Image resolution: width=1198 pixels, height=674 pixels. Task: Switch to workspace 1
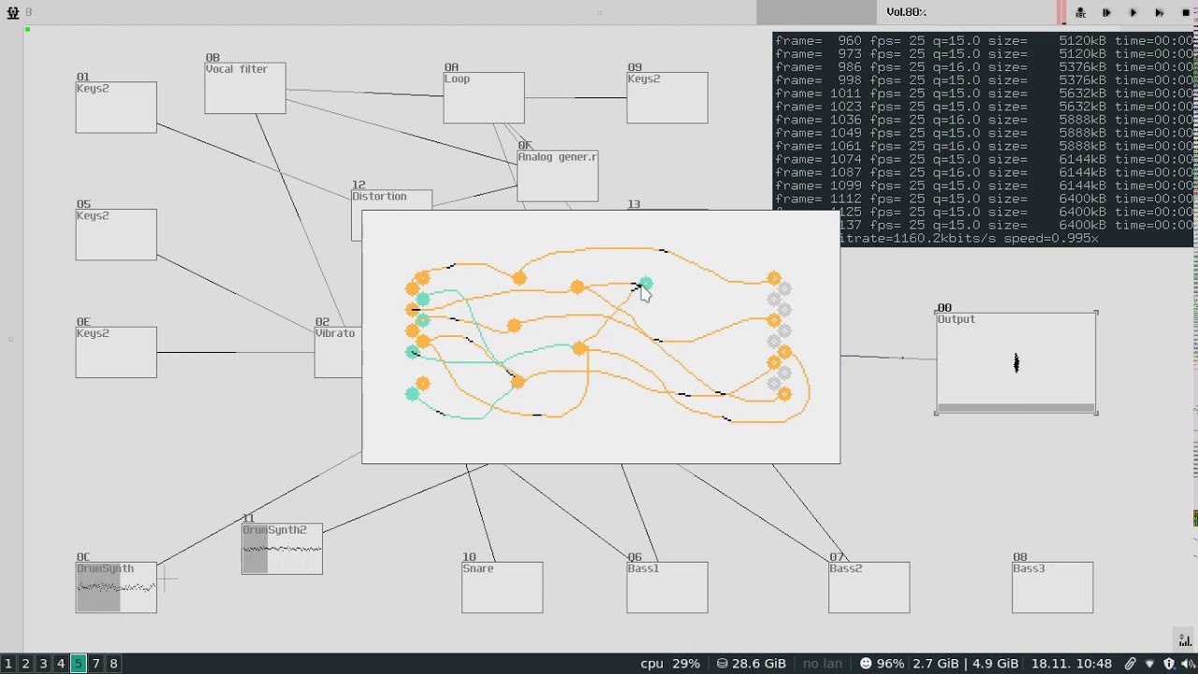pyautogui.click(x=8, y=664)
